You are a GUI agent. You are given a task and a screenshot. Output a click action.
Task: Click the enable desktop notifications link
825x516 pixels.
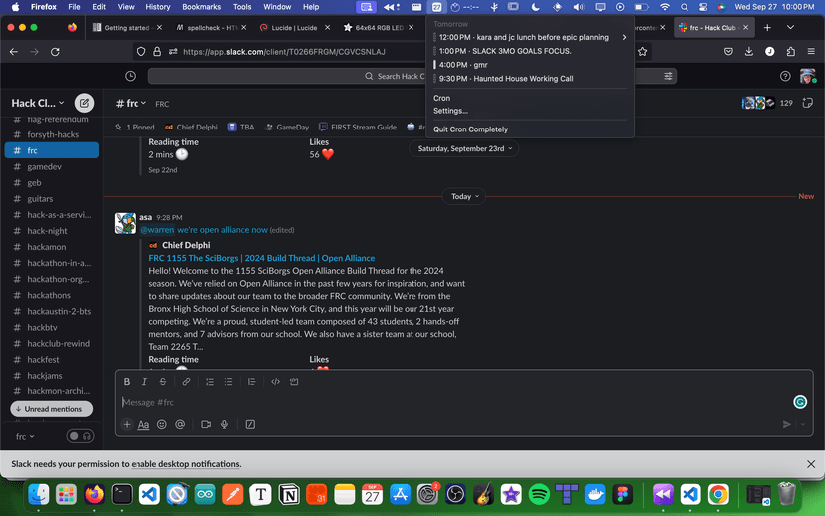[x=185, y=464]
